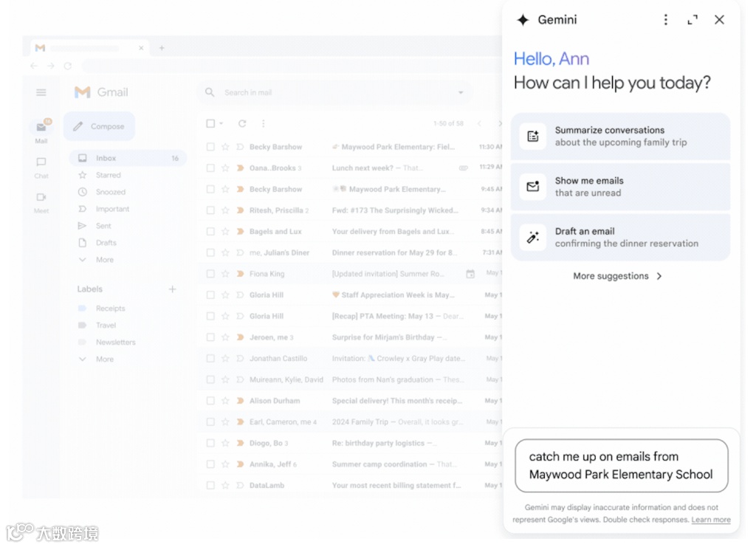Expand the Gemini panel to full size
The image size is (756, 547).
click(693, 20)
